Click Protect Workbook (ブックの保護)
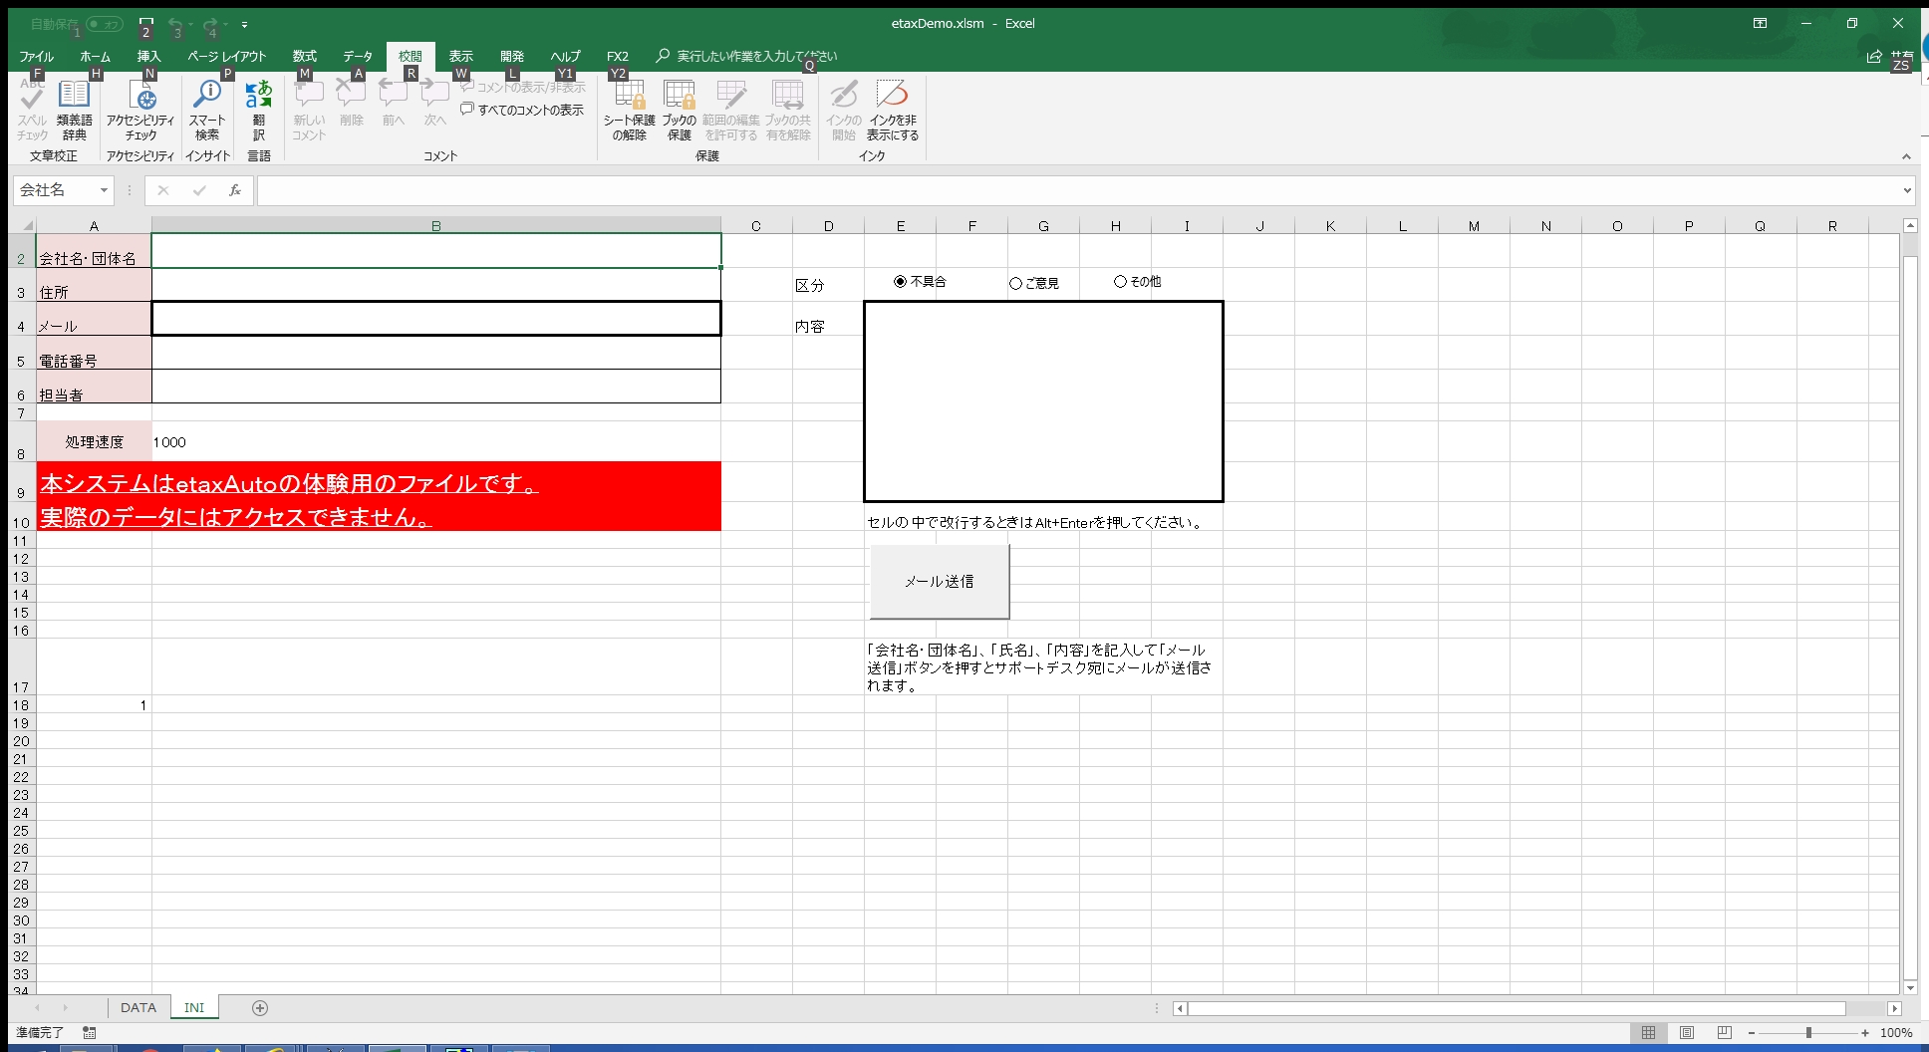 [680, 110]
